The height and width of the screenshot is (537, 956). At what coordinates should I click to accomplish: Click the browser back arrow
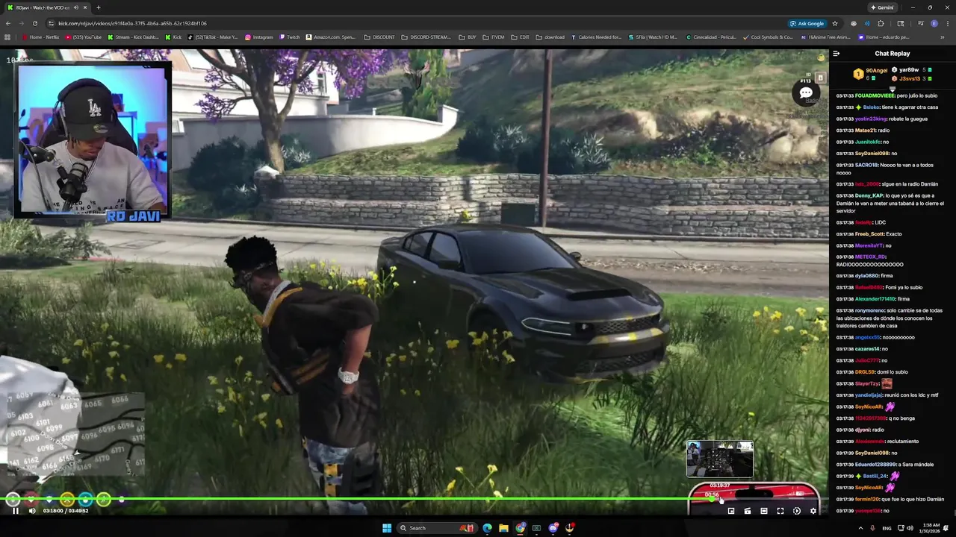click(x=7, y=23)
